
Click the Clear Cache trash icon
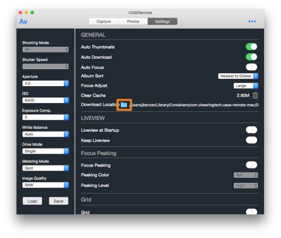point(255,95)
